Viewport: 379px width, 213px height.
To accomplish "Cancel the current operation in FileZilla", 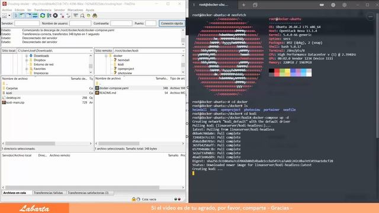I will [x=55, y=16].
